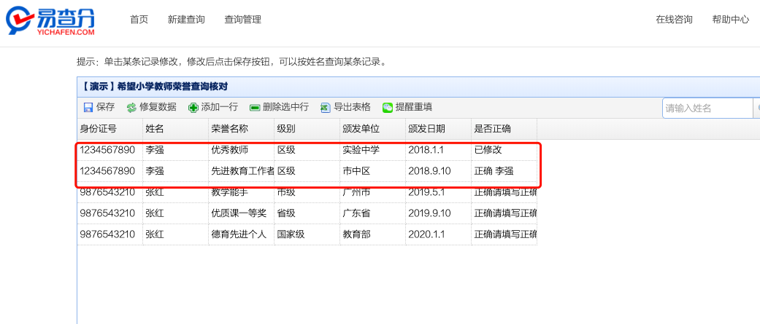Open the 首页 home menu
Viewport: 760px width, 324px height.
139,20
